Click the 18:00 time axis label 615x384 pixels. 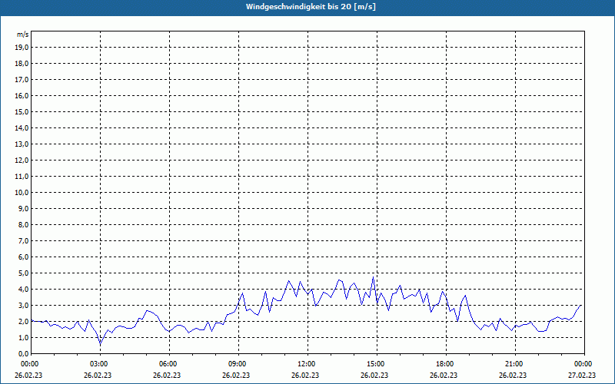tap(445, 364)
